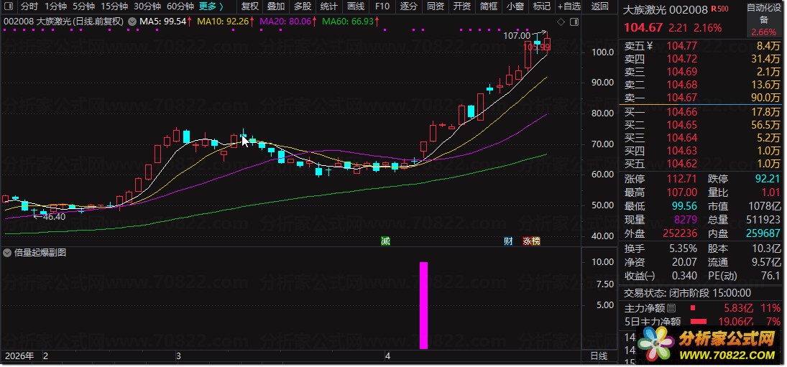Click the 返回 back button

click(600, 6)
